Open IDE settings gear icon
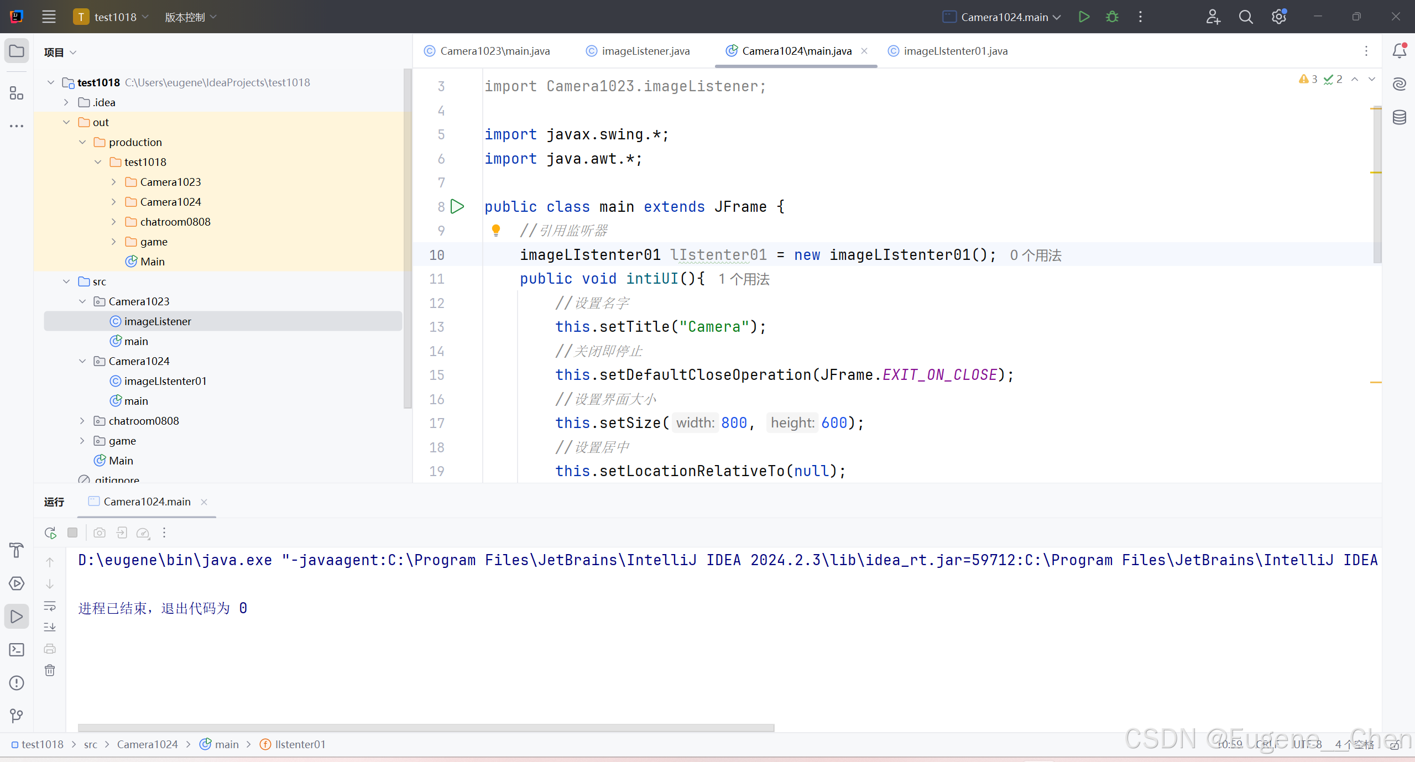1415x762 pixels. click(1278, 17)
